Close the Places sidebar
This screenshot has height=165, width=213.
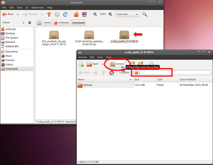(x=29, y=23)
